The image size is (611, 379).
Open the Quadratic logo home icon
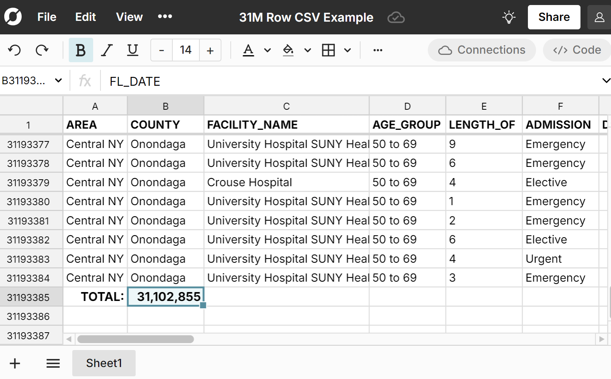pyautogui.click(x=13, y=17)
